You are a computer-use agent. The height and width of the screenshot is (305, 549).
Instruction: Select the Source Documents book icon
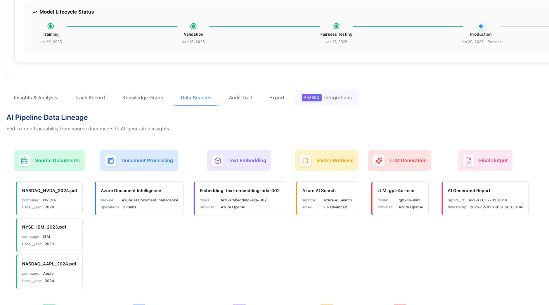point(24,160)
